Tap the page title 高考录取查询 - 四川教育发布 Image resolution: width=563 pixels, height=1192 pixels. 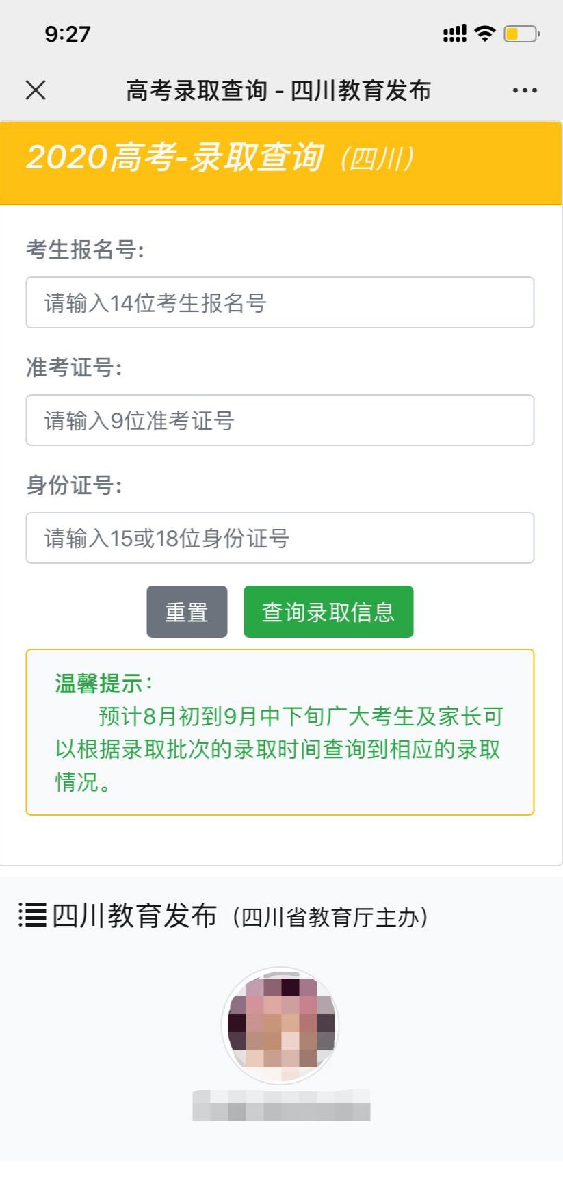[278, 90]
